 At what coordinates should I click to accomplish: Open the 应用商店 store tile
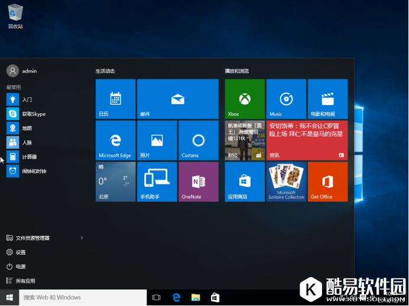[x=245, y=182]
